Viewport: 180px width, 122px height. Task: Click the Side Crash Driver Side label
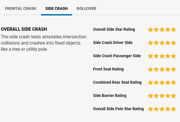[113, 43]
